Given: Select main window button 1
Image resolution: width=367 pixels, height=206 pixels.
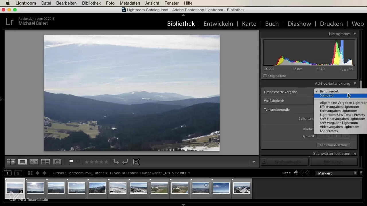Looking at the screenshot, I should tap(8, 173).
